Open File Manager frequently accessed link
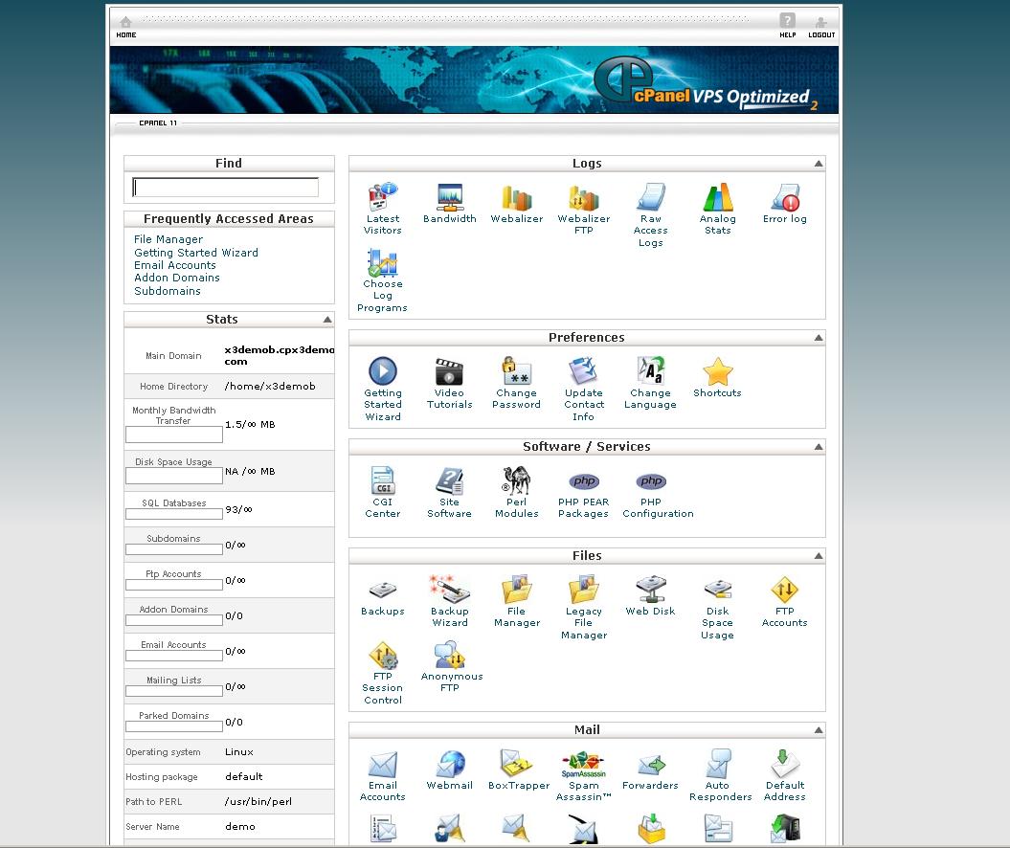 tap(168, 239)
